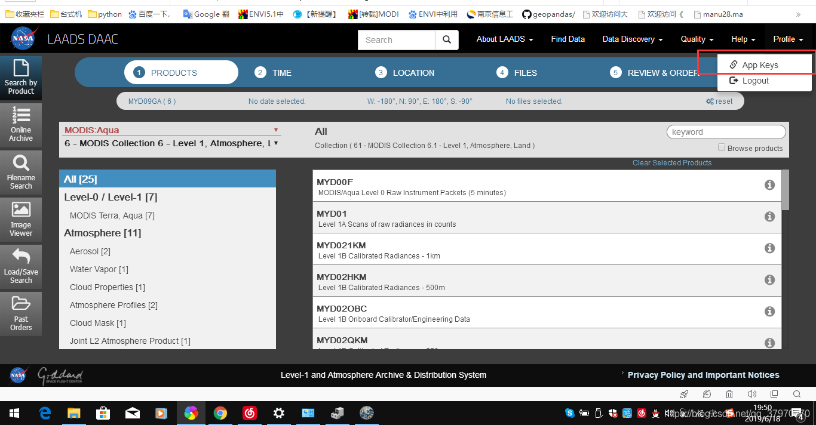Show info for MYD01 product
Viewport: 816px width, 425px height.
769,217
